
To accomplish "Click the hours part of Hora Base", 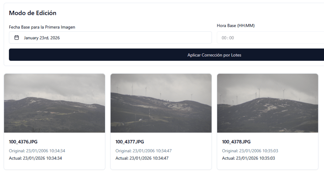I will pyautogui.click(x=224, y=38).
